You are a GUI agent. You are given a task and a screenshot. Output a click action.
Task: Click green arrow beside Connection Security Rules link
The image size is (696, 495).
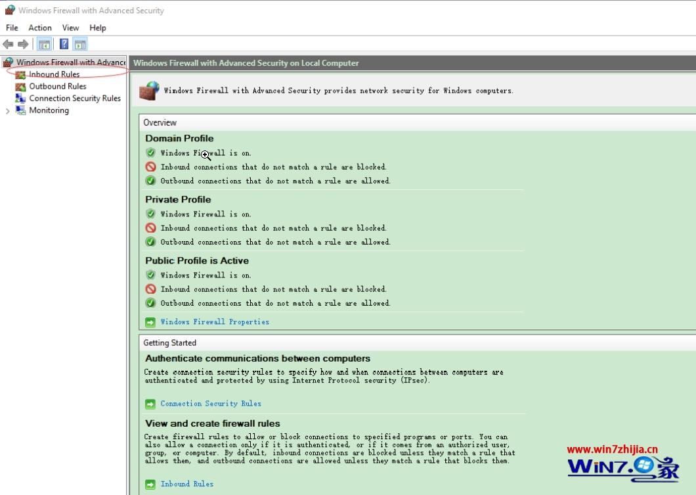150,404
